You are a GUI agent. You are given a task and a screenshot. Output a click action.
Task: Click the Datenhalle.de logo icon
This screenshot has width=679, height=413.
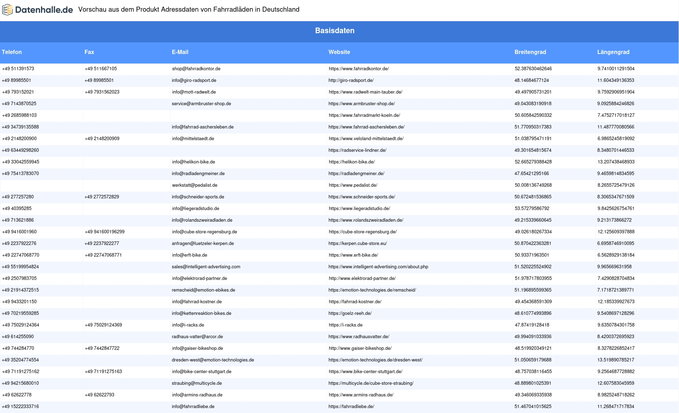pyautogui.click(x=7, y=10)
